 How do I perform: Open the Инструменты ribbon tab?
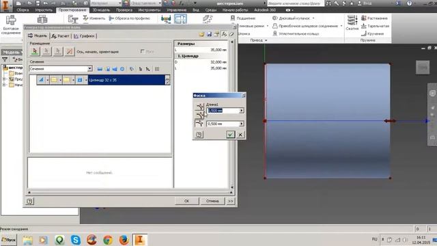click(150, 10)
